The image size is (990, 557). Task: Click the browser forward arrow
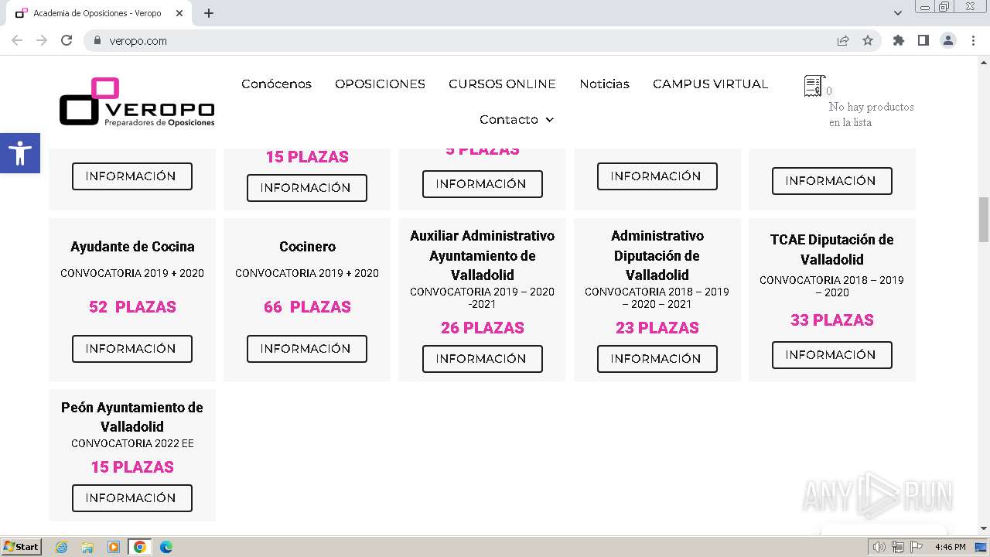click(42, 41)
